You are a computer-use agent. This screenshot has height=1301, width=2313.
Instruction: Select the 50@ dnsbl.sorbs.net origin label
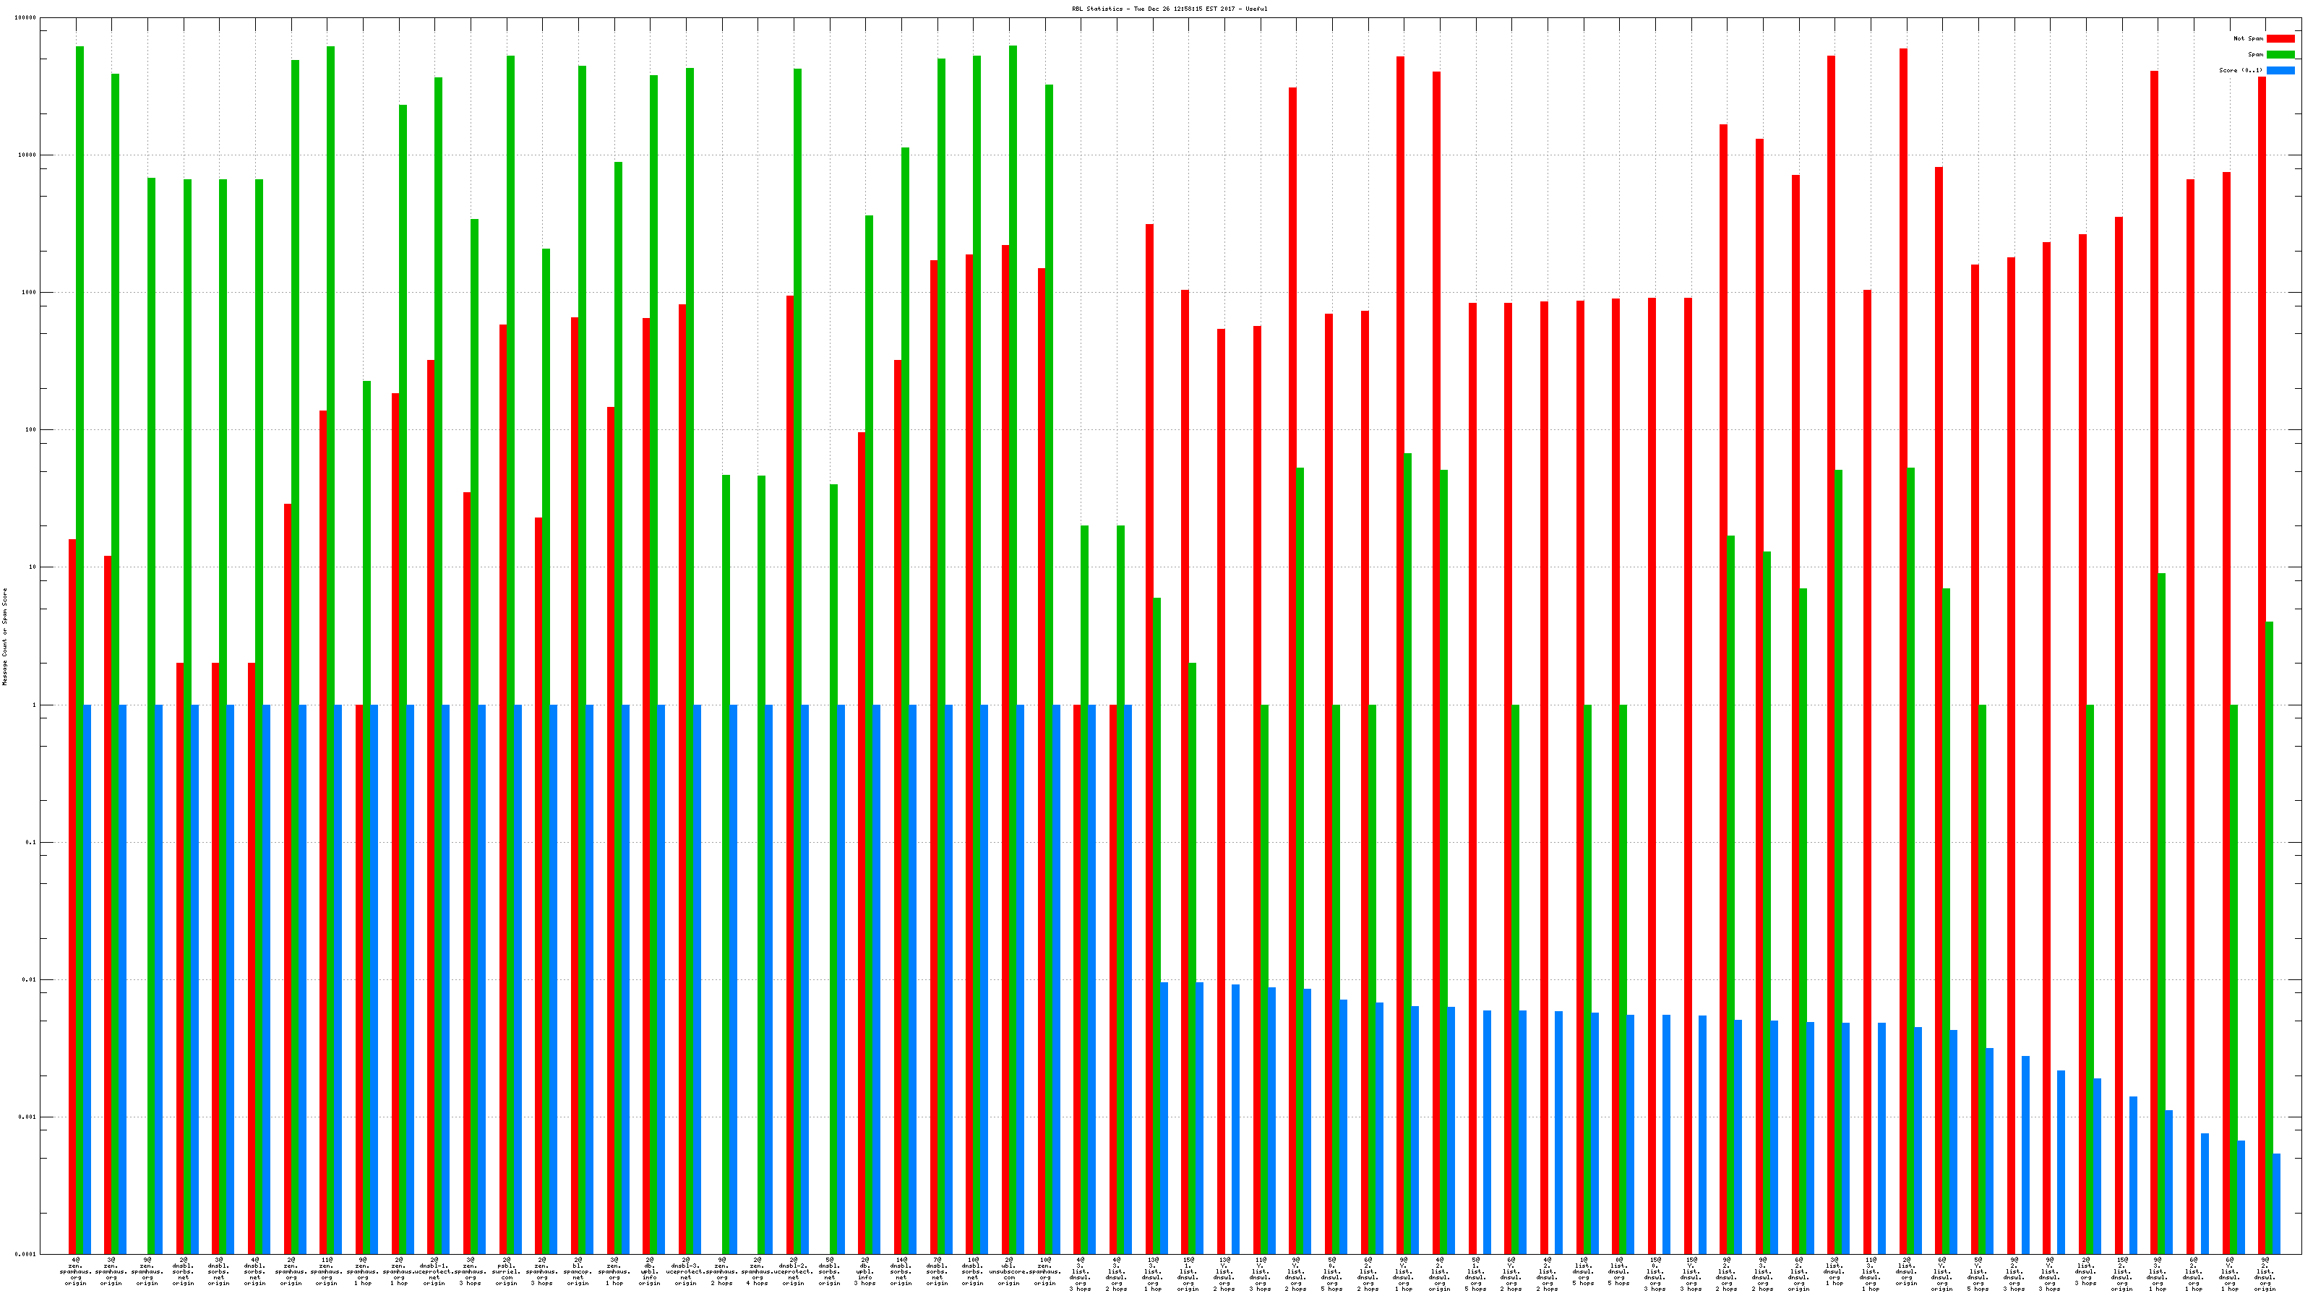pos(830,1271)
